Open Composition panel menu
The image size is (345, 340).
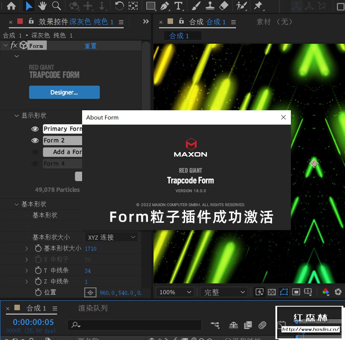click(x=233, y=22)
